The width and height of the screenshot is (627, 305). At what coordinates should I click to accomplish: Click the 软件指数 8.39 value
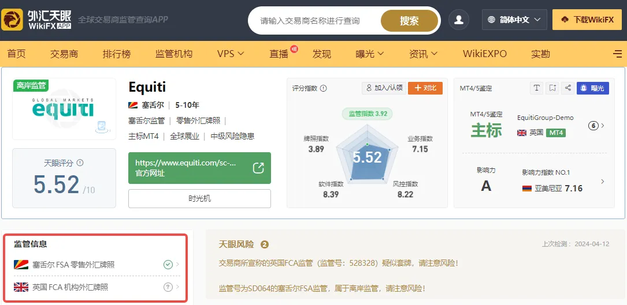pyautogui.click(x=331, y=194)
